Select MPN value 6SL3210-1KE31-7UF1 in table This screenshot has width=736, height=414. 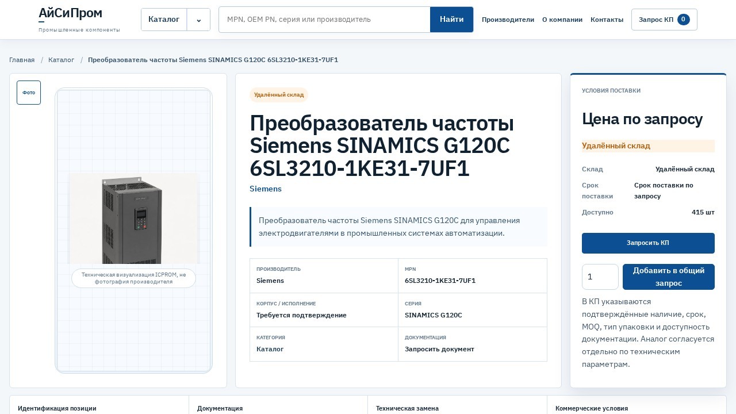440,281
